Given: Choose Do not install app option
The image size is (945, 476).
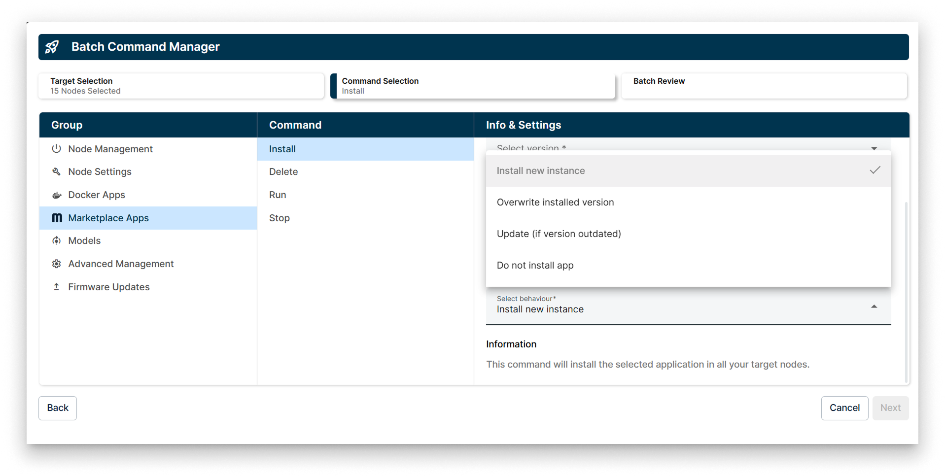Looking at the screenshot, I should pyautogui.click(x=535, y=265).
